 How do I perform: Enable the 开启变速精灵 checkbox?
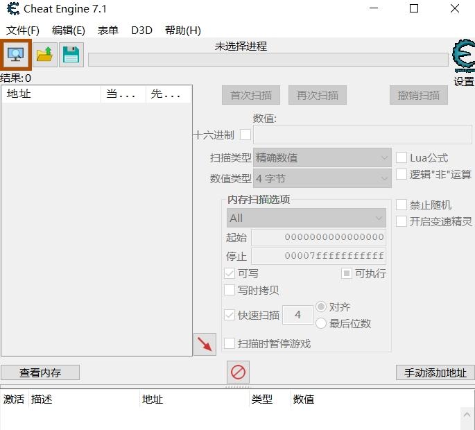[401, 221]
